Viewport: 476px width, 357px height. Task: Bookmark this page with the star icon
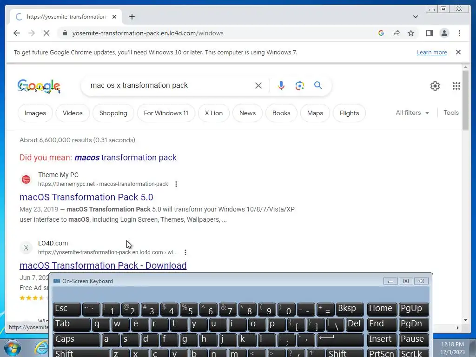pos(411,33)
